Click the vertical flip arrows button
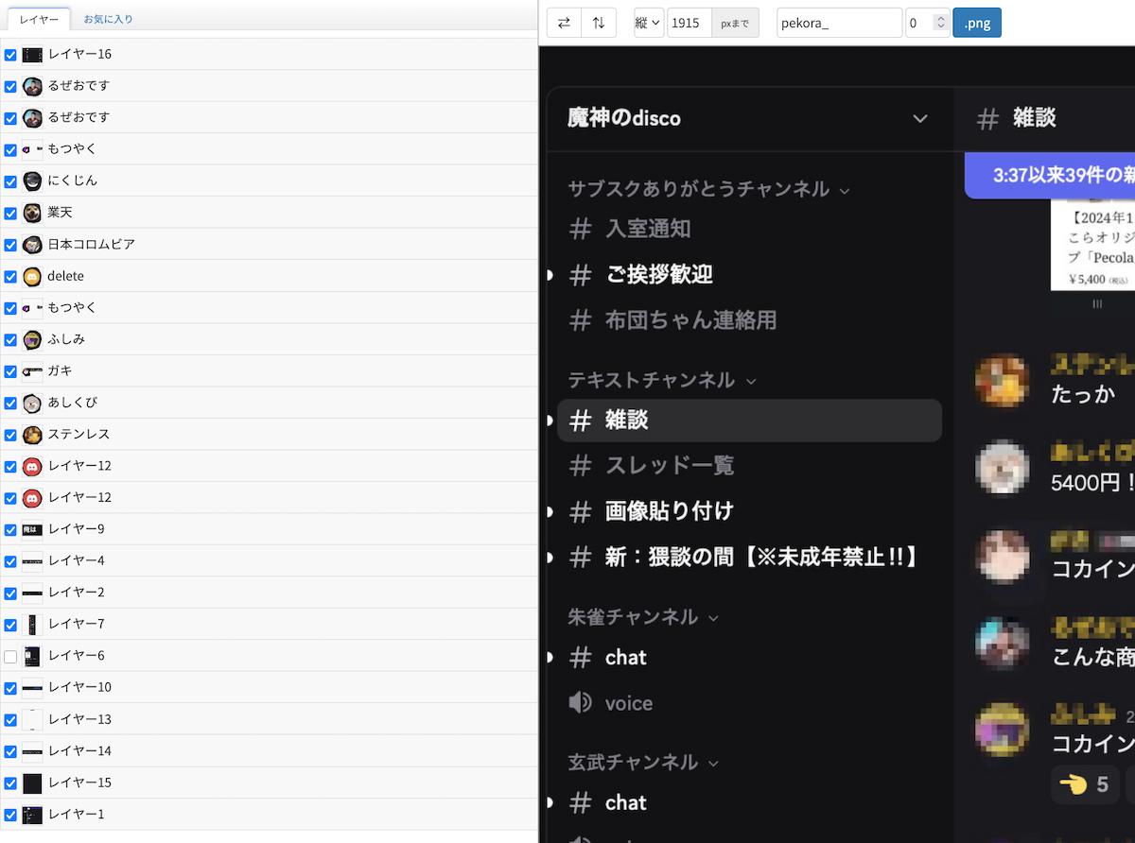Viewport: 1135px width, 843px height. [599, 23]
